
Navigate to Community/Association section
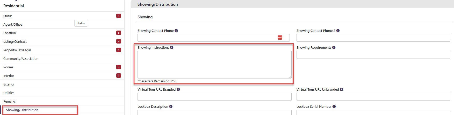click(21, 59)
